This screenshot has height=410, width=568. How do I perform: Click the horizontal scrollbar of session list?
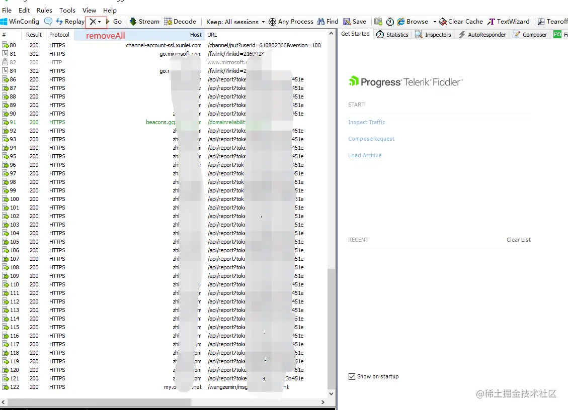pyautogui.click(x=99, y=402)
